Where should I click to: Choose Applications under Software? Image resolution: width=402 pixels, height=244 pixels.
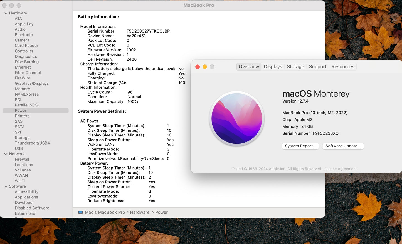pyautogui.click(x=26, y=197)
